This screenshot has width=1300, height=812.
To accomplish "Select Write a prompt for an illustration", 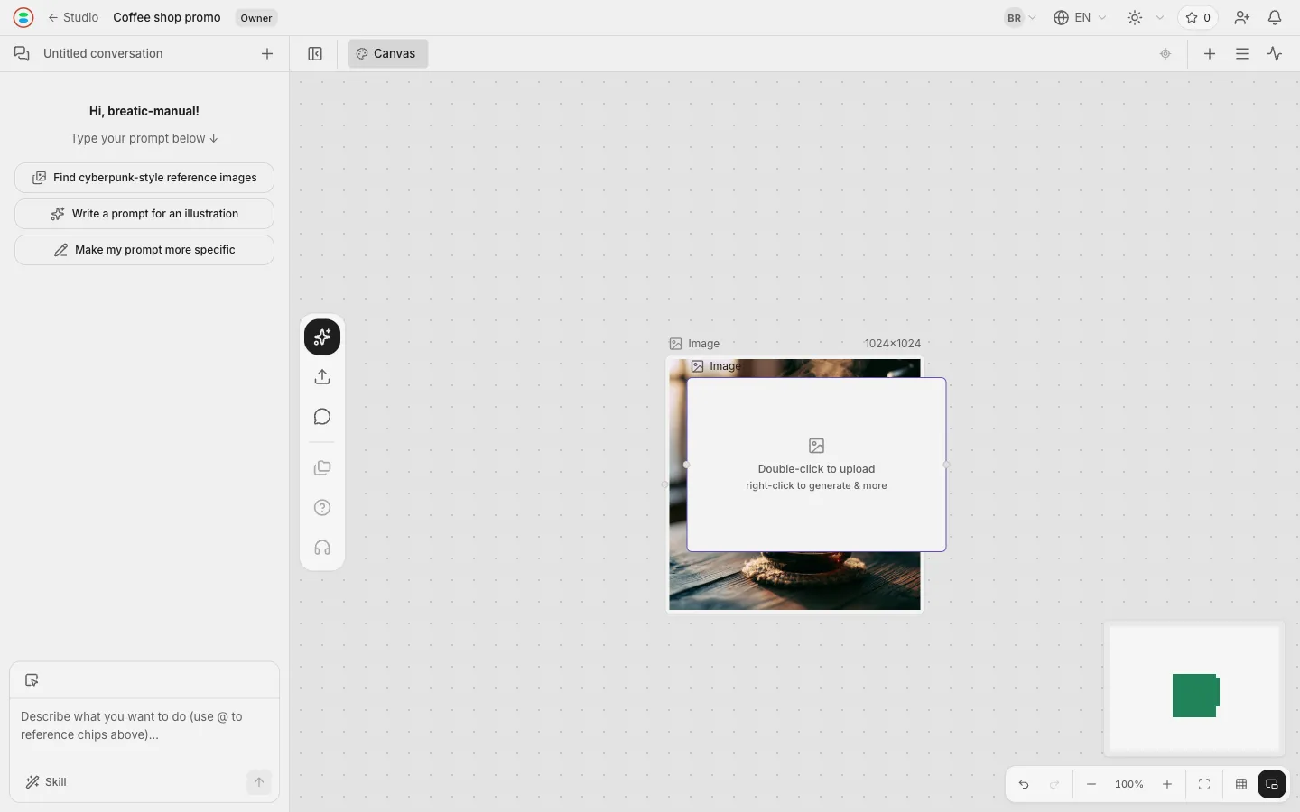I will [x=144, y=214].
